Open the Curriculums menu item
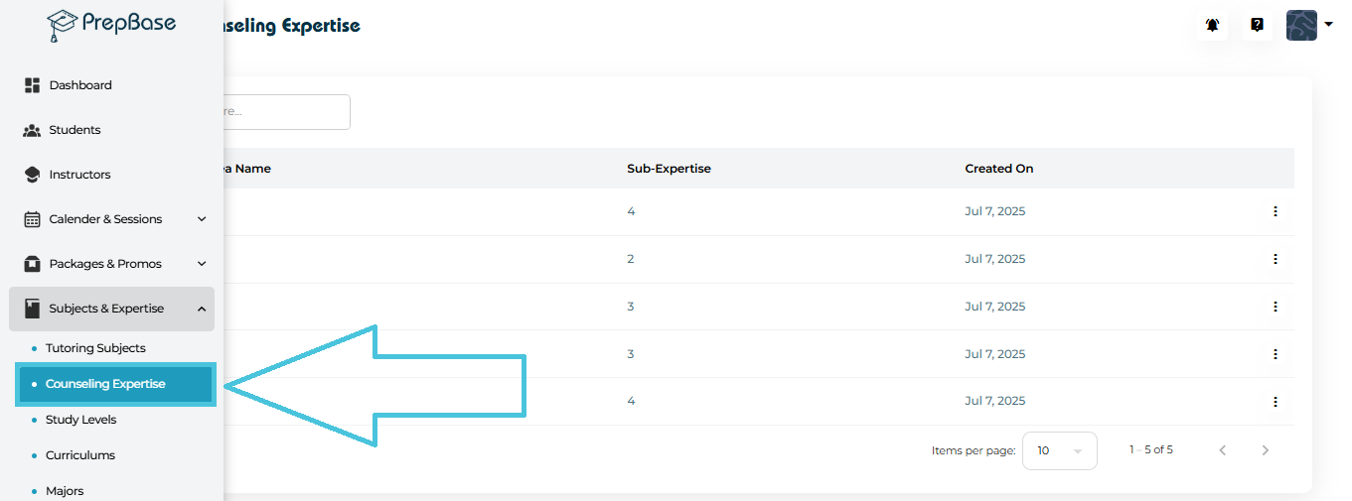 coord(80,455)
